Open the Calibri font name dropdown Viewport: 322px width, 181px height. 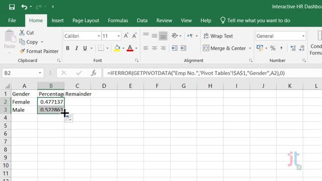pos(99,36)
